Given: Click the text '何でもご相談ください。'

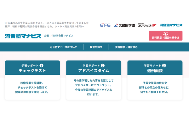Looking at the screenshot, I should tap(154, 92).
